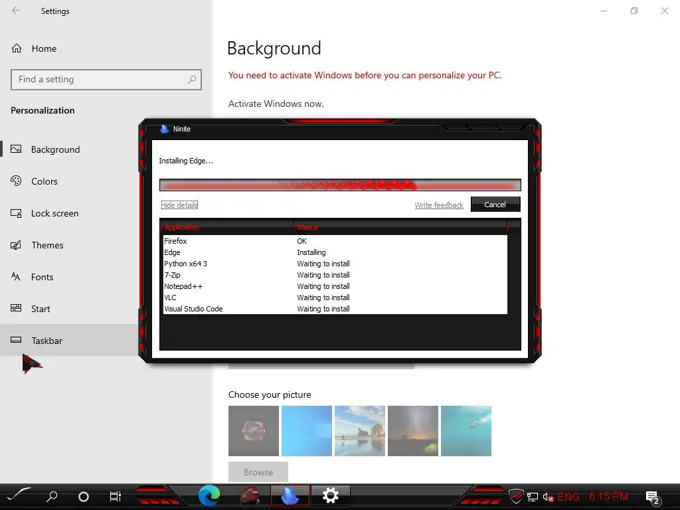Open Cortana circle on taskbar
The image size is (680, 510).
pyautogui.click(x=83, y=497)
